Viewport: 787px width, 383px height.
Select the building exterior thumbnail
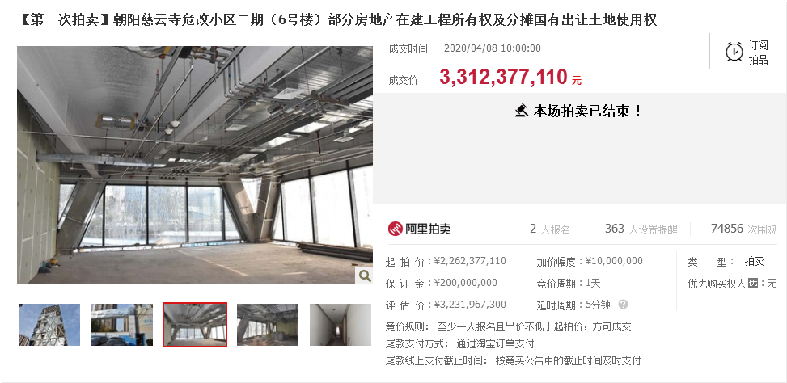click(49, 325)
